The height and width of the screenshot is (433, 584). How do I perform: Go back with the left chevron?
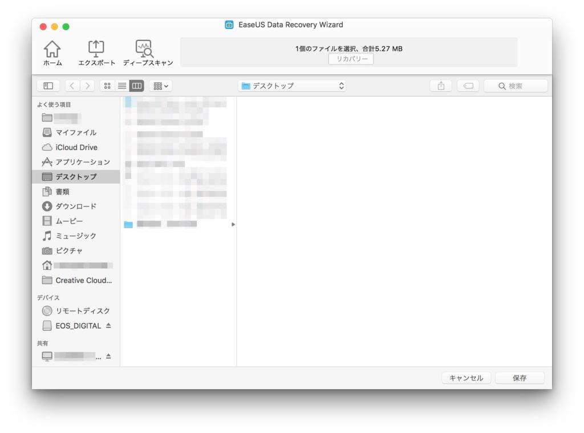pyautogui.click(x=72, y=86)
